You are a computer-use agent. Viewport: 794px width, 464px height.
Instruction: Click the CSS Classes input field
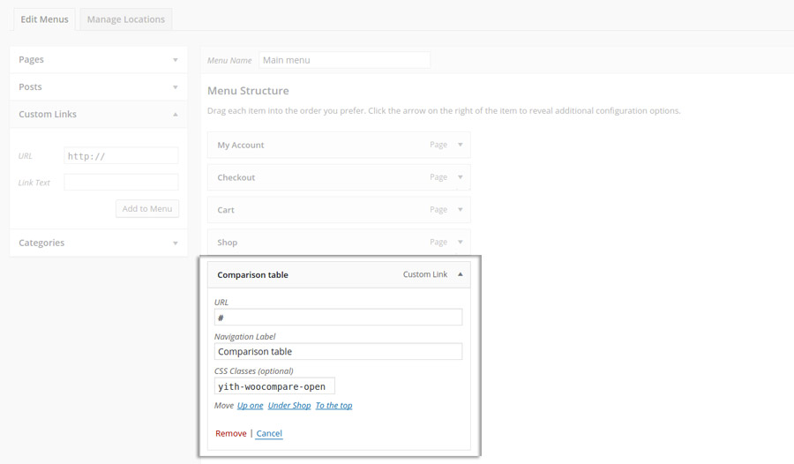coord(274,386)
